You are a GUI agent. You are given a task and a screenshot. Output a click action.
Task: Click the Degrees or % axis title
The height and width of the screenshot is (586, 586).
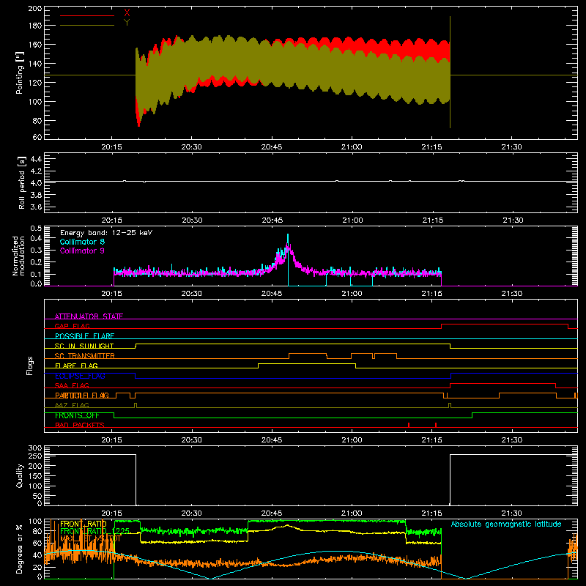pos(20,549)
